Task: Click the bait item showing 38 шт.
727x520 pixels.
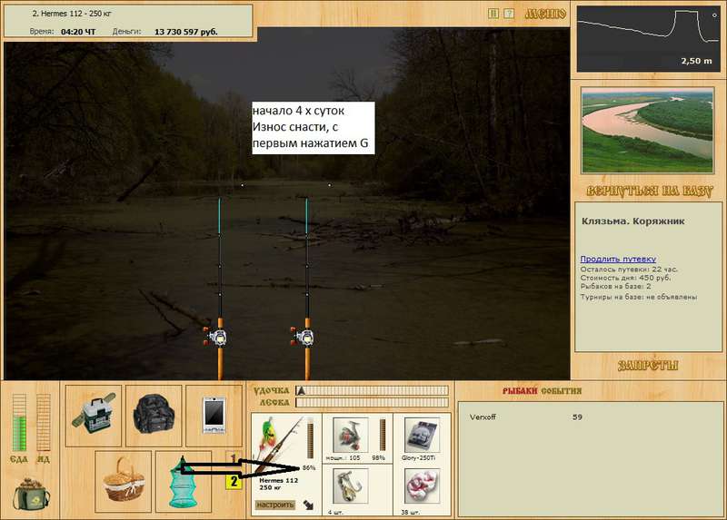Action: click(422, 486)
